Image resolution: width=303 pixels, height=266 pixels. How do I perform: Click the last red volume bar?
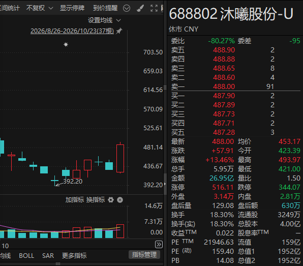120,231
